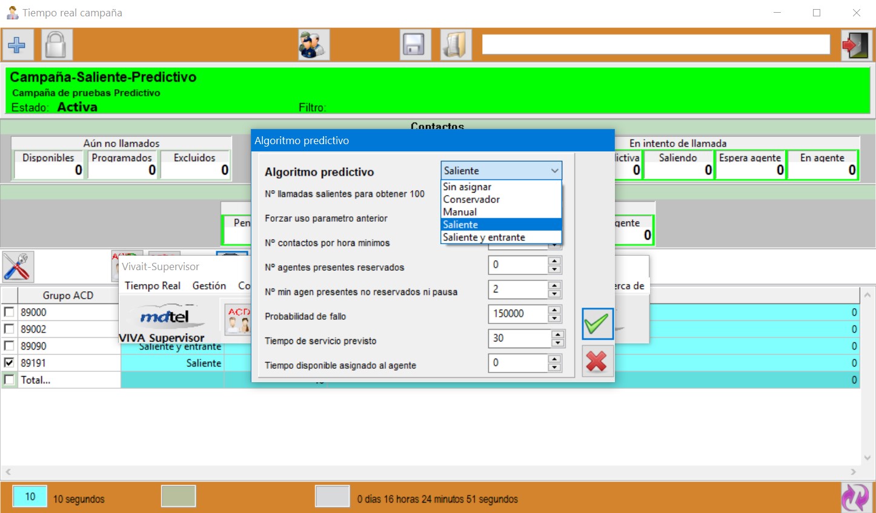Decrease Tiempo de servicio previsto spinner
The height and width of the screenshot is (513, 876).
pos(558,343)
